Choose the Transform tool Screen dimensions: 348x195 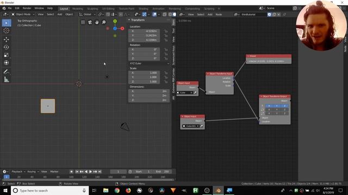pyautogui.click(x=7, y=63)
